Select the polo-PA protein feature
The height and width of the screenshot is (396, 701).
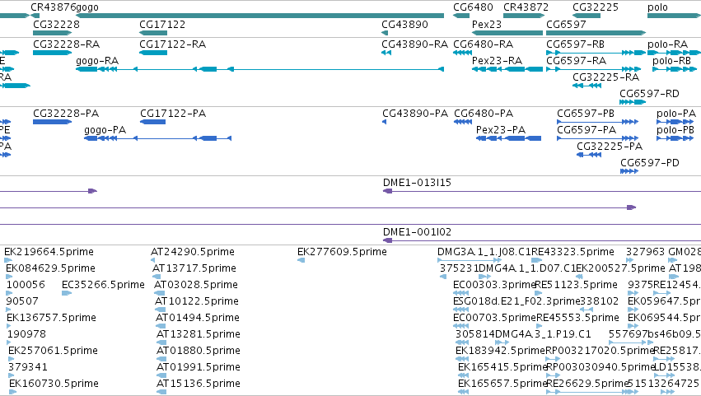pos(675,122)
